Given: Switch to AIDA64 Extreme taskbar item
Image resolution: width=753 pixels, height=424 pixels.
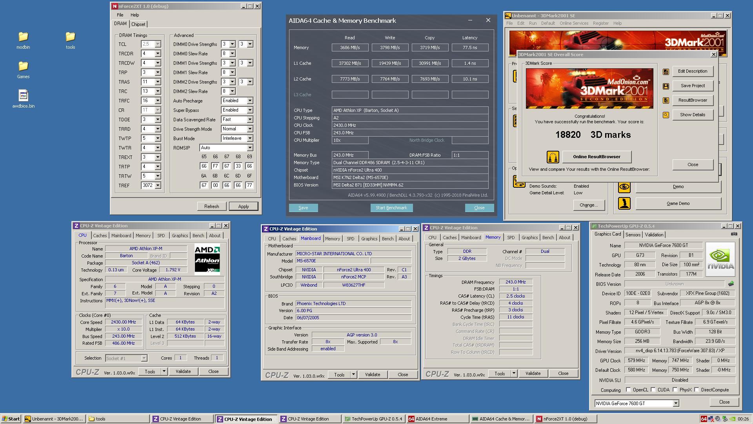Looking at the screenshot, I should [438, 419].
